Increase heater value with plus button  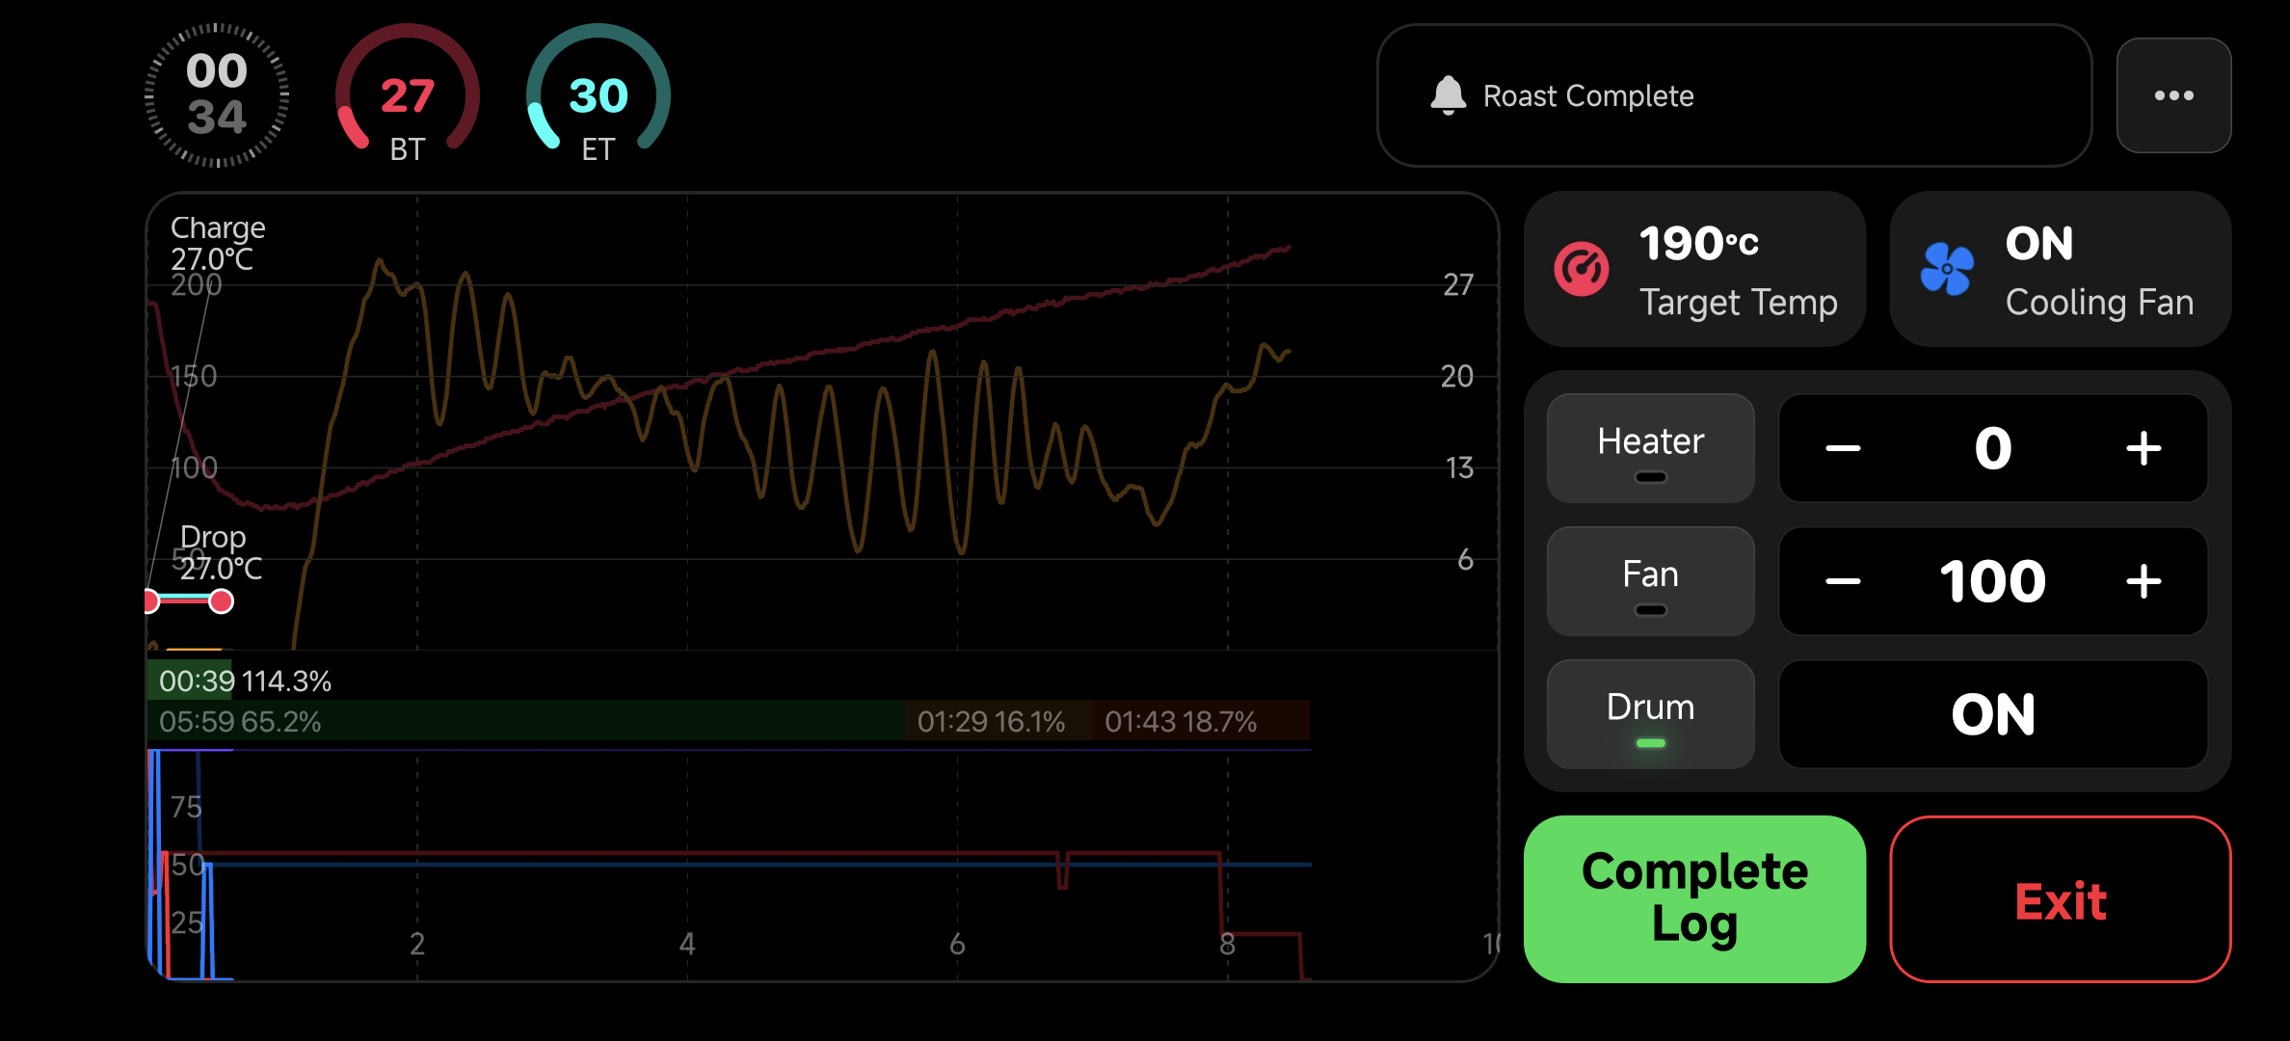(x=2144, y=448)
